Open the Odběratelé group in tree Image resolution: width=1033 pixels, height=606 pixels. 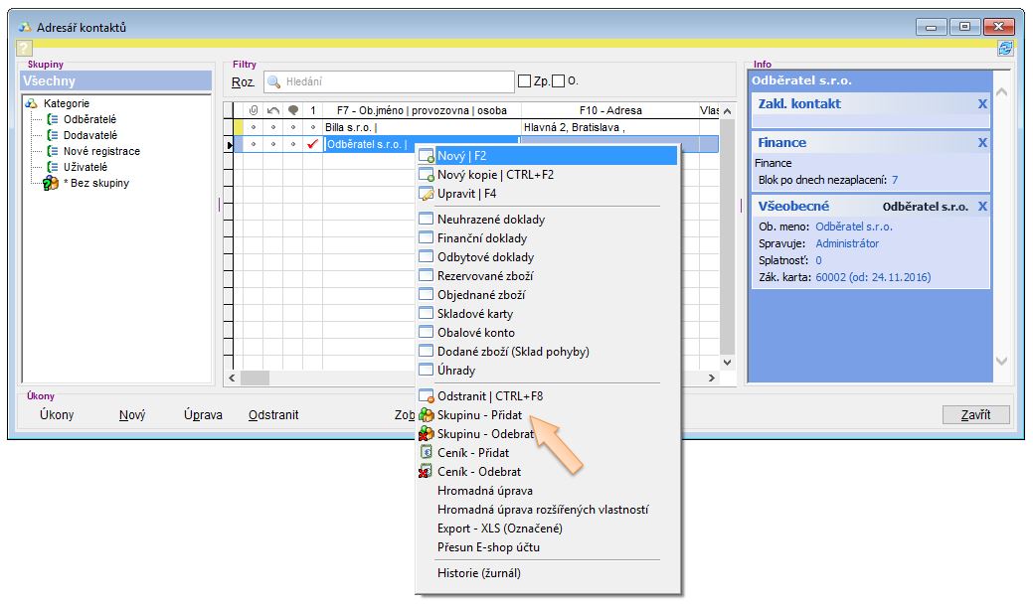(x=89, y=119)
